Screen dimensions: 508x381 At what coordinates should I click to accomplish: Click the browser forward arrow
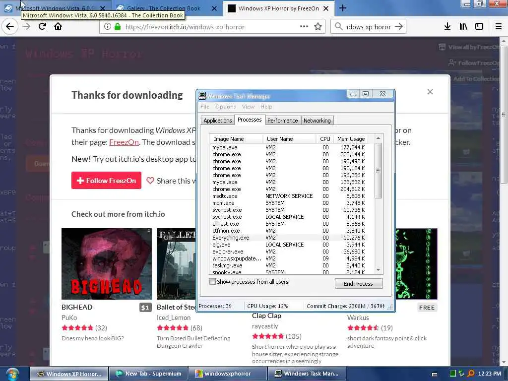(26, 27)
